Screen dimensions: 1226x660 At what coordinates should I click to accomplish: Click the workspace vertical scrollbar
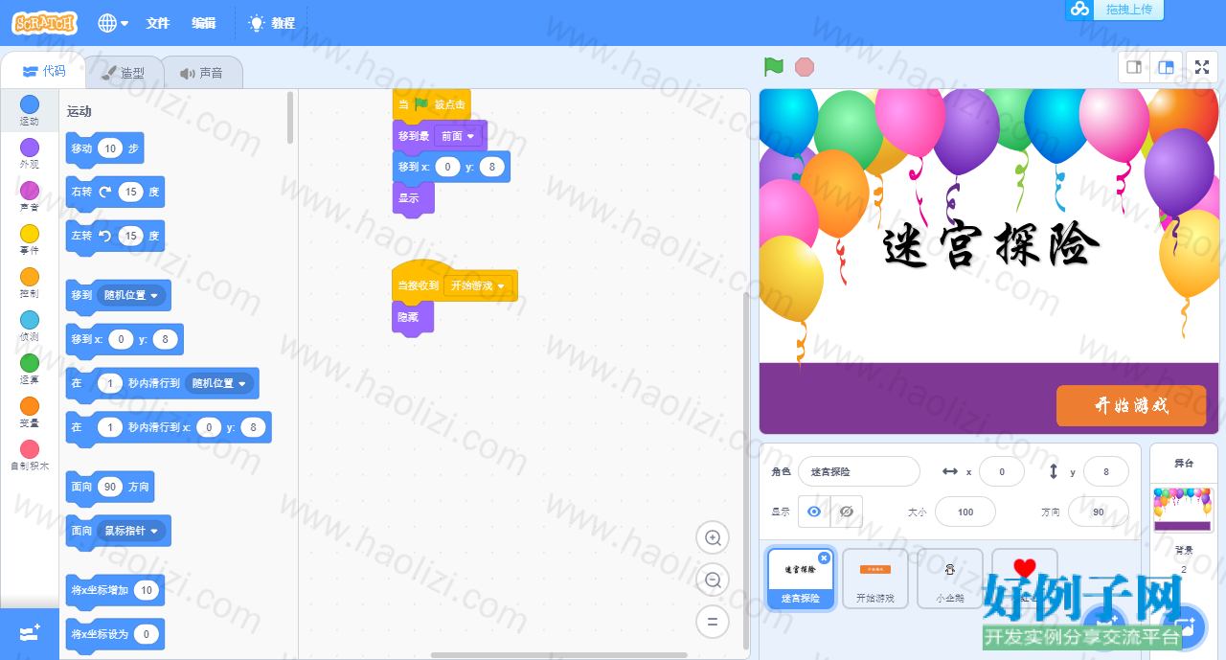[747, 469]
